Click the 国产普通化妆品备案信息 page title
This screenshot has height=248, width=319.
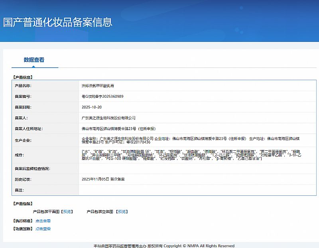click(58, 22)
